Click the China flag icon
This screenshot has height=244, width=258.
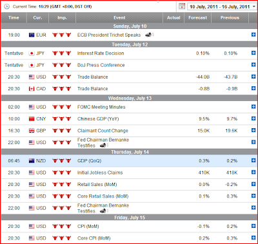pyautogui.click(x=32, y=119)
